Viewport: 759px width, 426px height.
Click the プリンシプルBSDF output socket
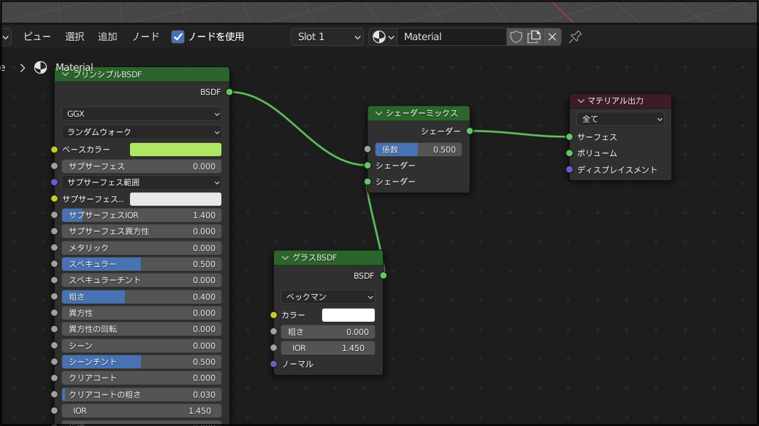click(x=229, y=92)
